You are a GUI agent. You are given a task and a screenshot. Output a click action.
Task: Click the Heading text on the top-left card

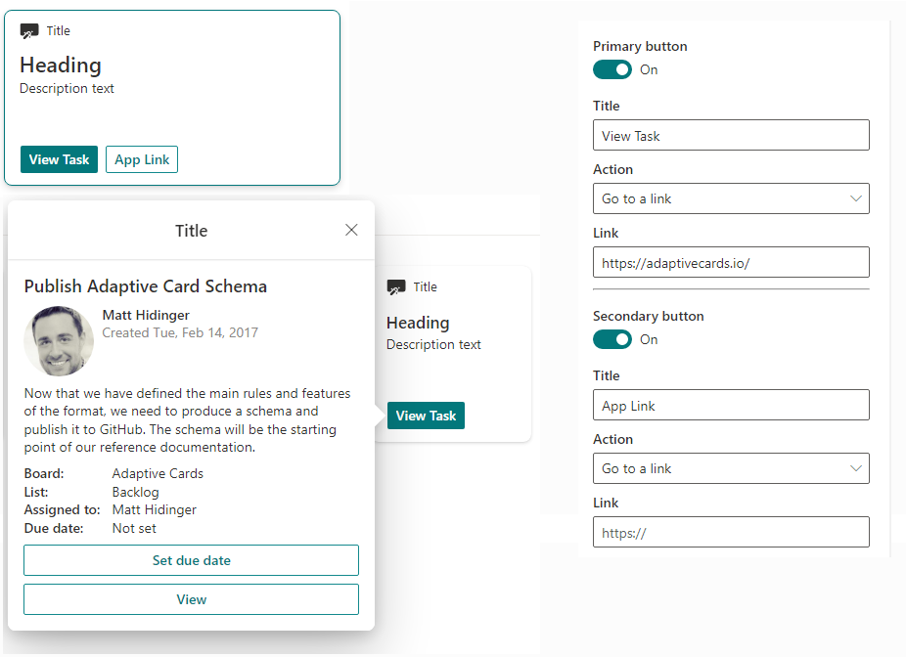pos(61,66)
